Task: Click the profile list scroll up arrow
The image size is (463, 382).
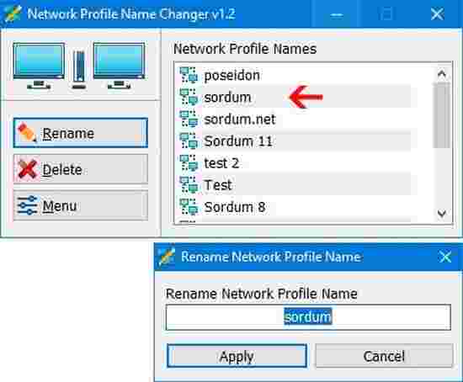Action: [442, 73]
